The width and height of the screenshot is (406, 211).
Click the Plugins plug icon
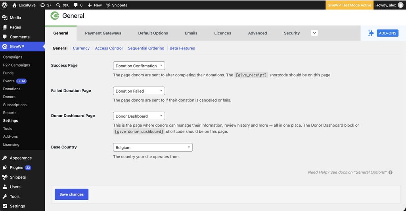click(5, 167)
